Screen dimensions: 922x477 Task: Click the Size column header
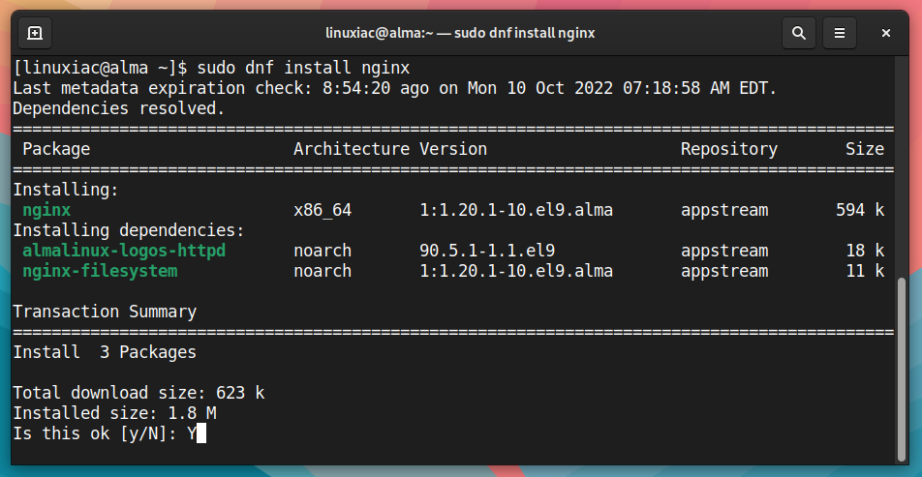pyautogui.click(x=865, y=149)
